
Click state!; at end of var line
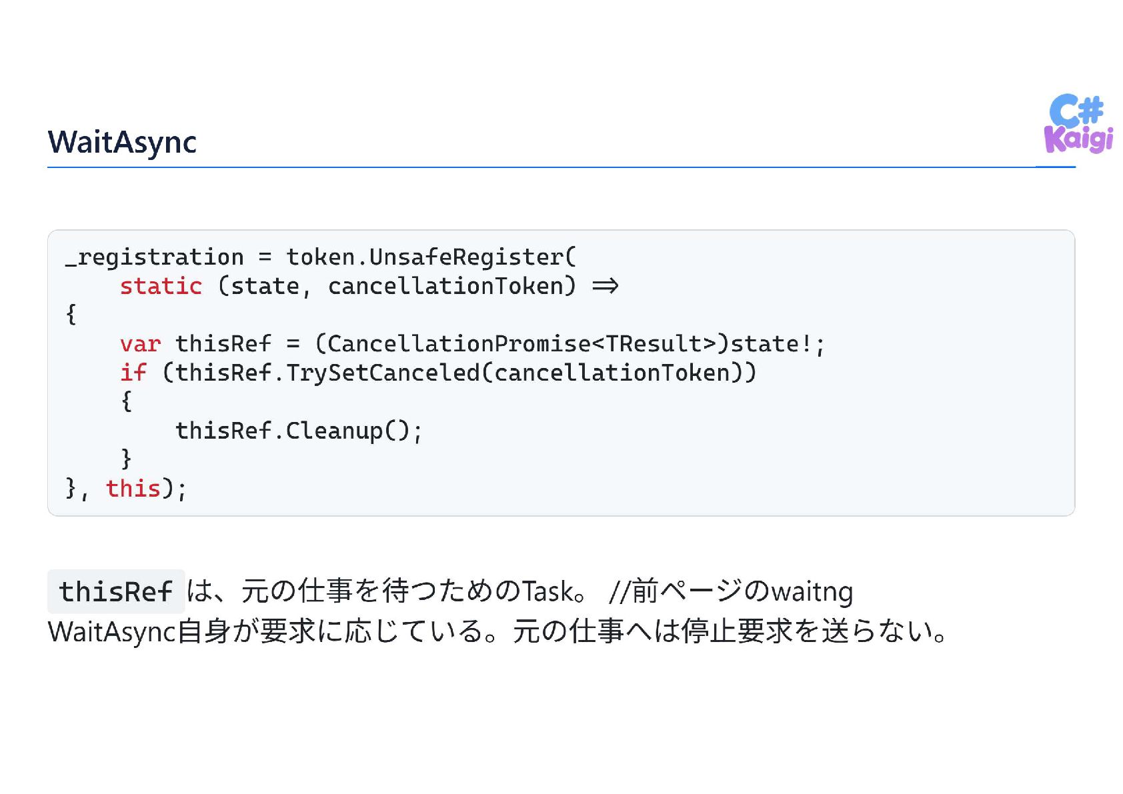[x=778, y=344]
